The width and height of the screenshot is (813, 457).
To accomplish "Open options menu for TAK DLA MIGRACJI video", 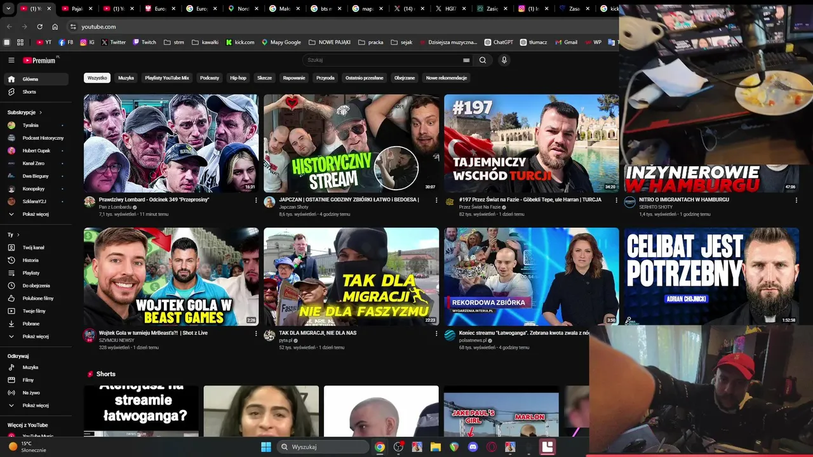I will [x=436, y=333].
